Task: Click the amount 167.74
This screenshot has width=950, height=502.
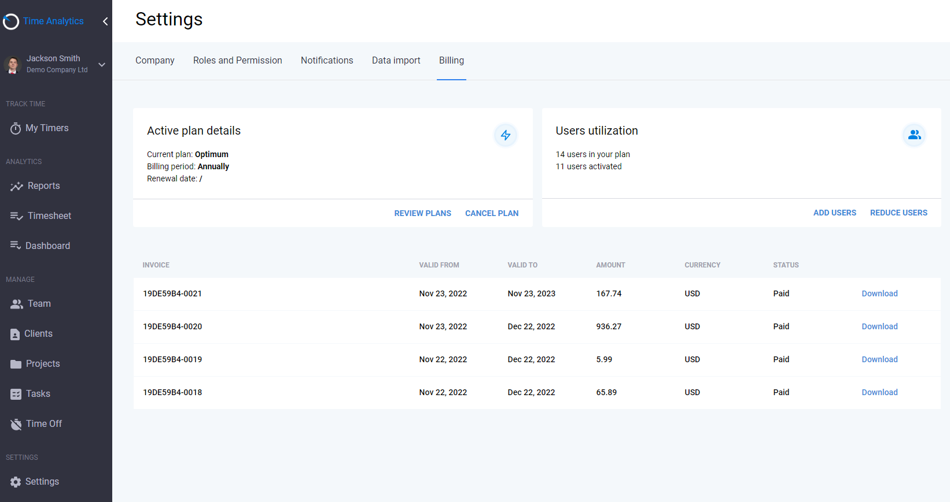Action: [x=609, y=293]
